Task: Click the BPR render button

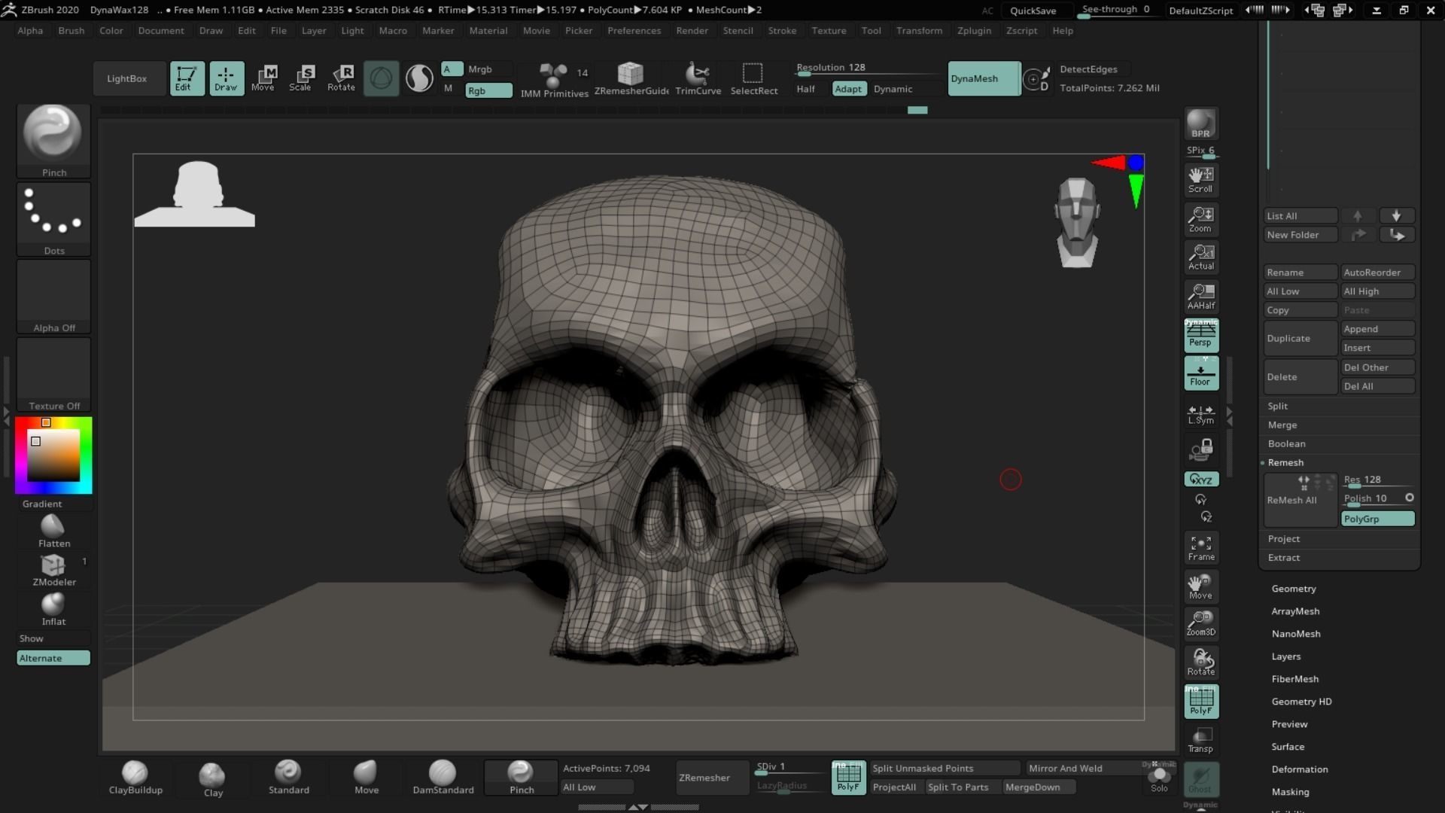Action: (1200, 123)
